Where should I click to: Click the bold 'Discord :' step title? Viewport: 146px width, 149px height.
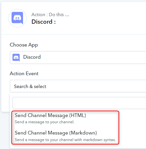44,22
